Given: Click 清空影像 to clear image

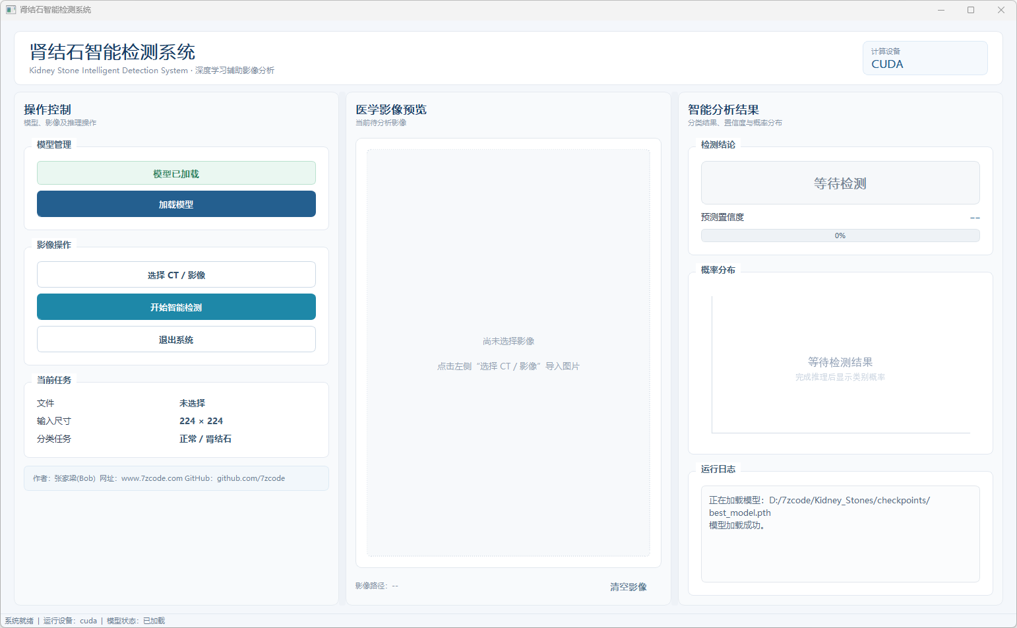Looking at the screenshot, I should pyautogui.click(x=628, y=586).
